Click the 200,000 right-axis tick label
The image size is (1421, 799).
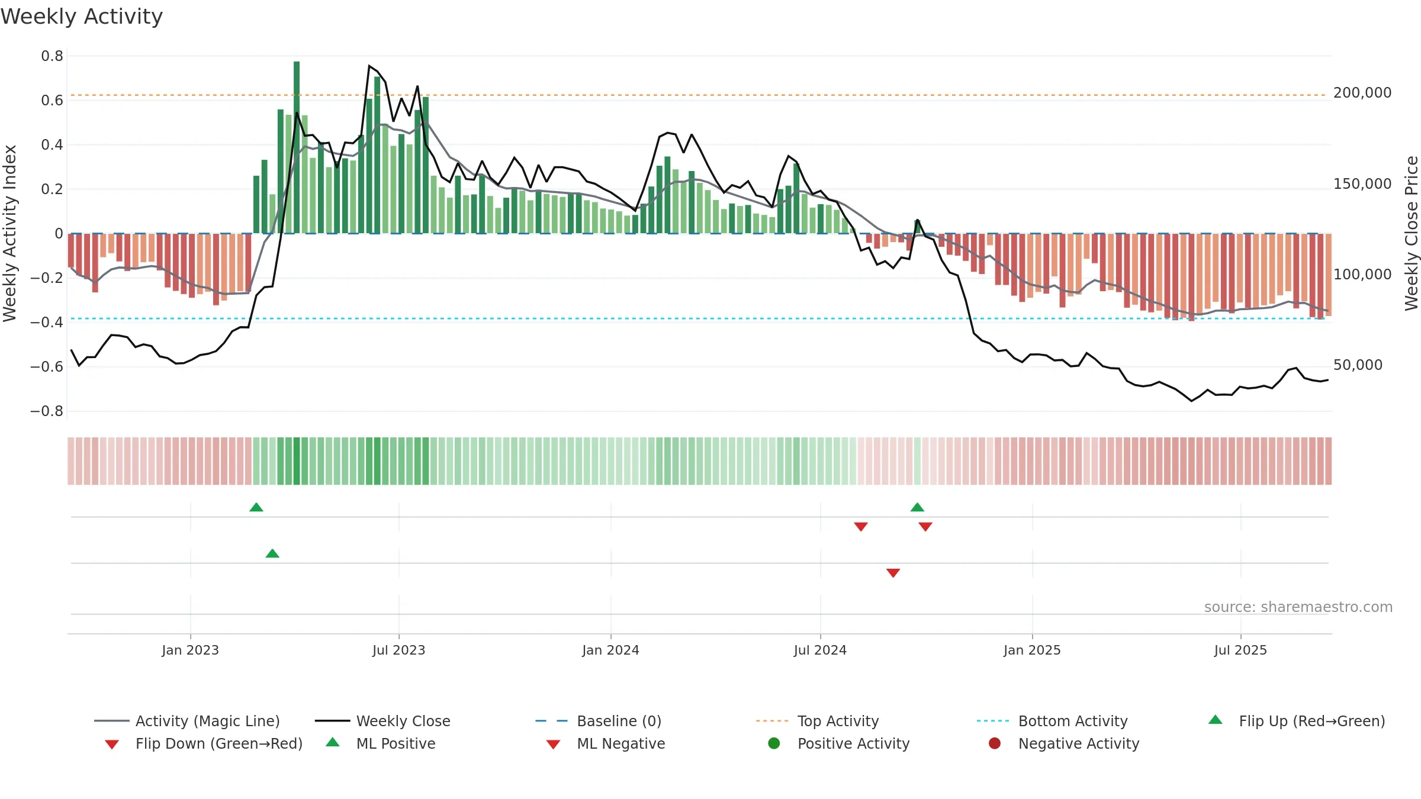1362,93
